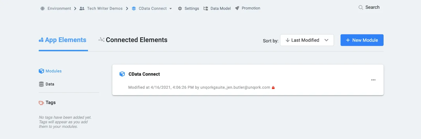The image size is (421, 139).
Task: Open Settings via the gear icon
Action: pos(180,8)
